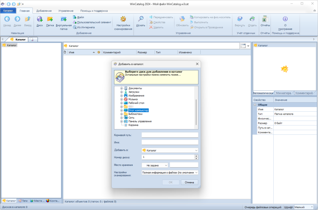Click Копировать на физ.носитель
The height and width of the screenshot is (210, 318).
[210, 17]
